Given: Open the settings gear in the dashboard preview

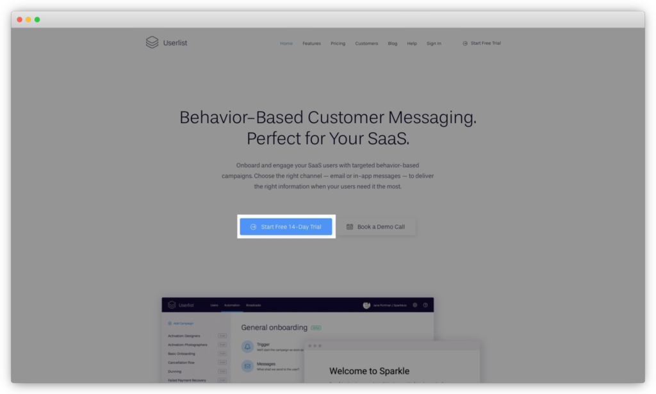Looking at the screenshot, I should click(x=415, y=305).
